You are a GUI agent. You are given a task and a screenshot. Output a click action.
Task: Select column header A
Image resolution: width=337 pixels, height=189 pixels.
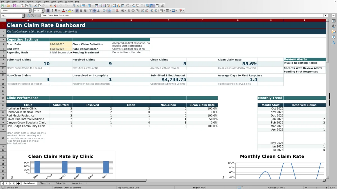click(x=28, y=20)
